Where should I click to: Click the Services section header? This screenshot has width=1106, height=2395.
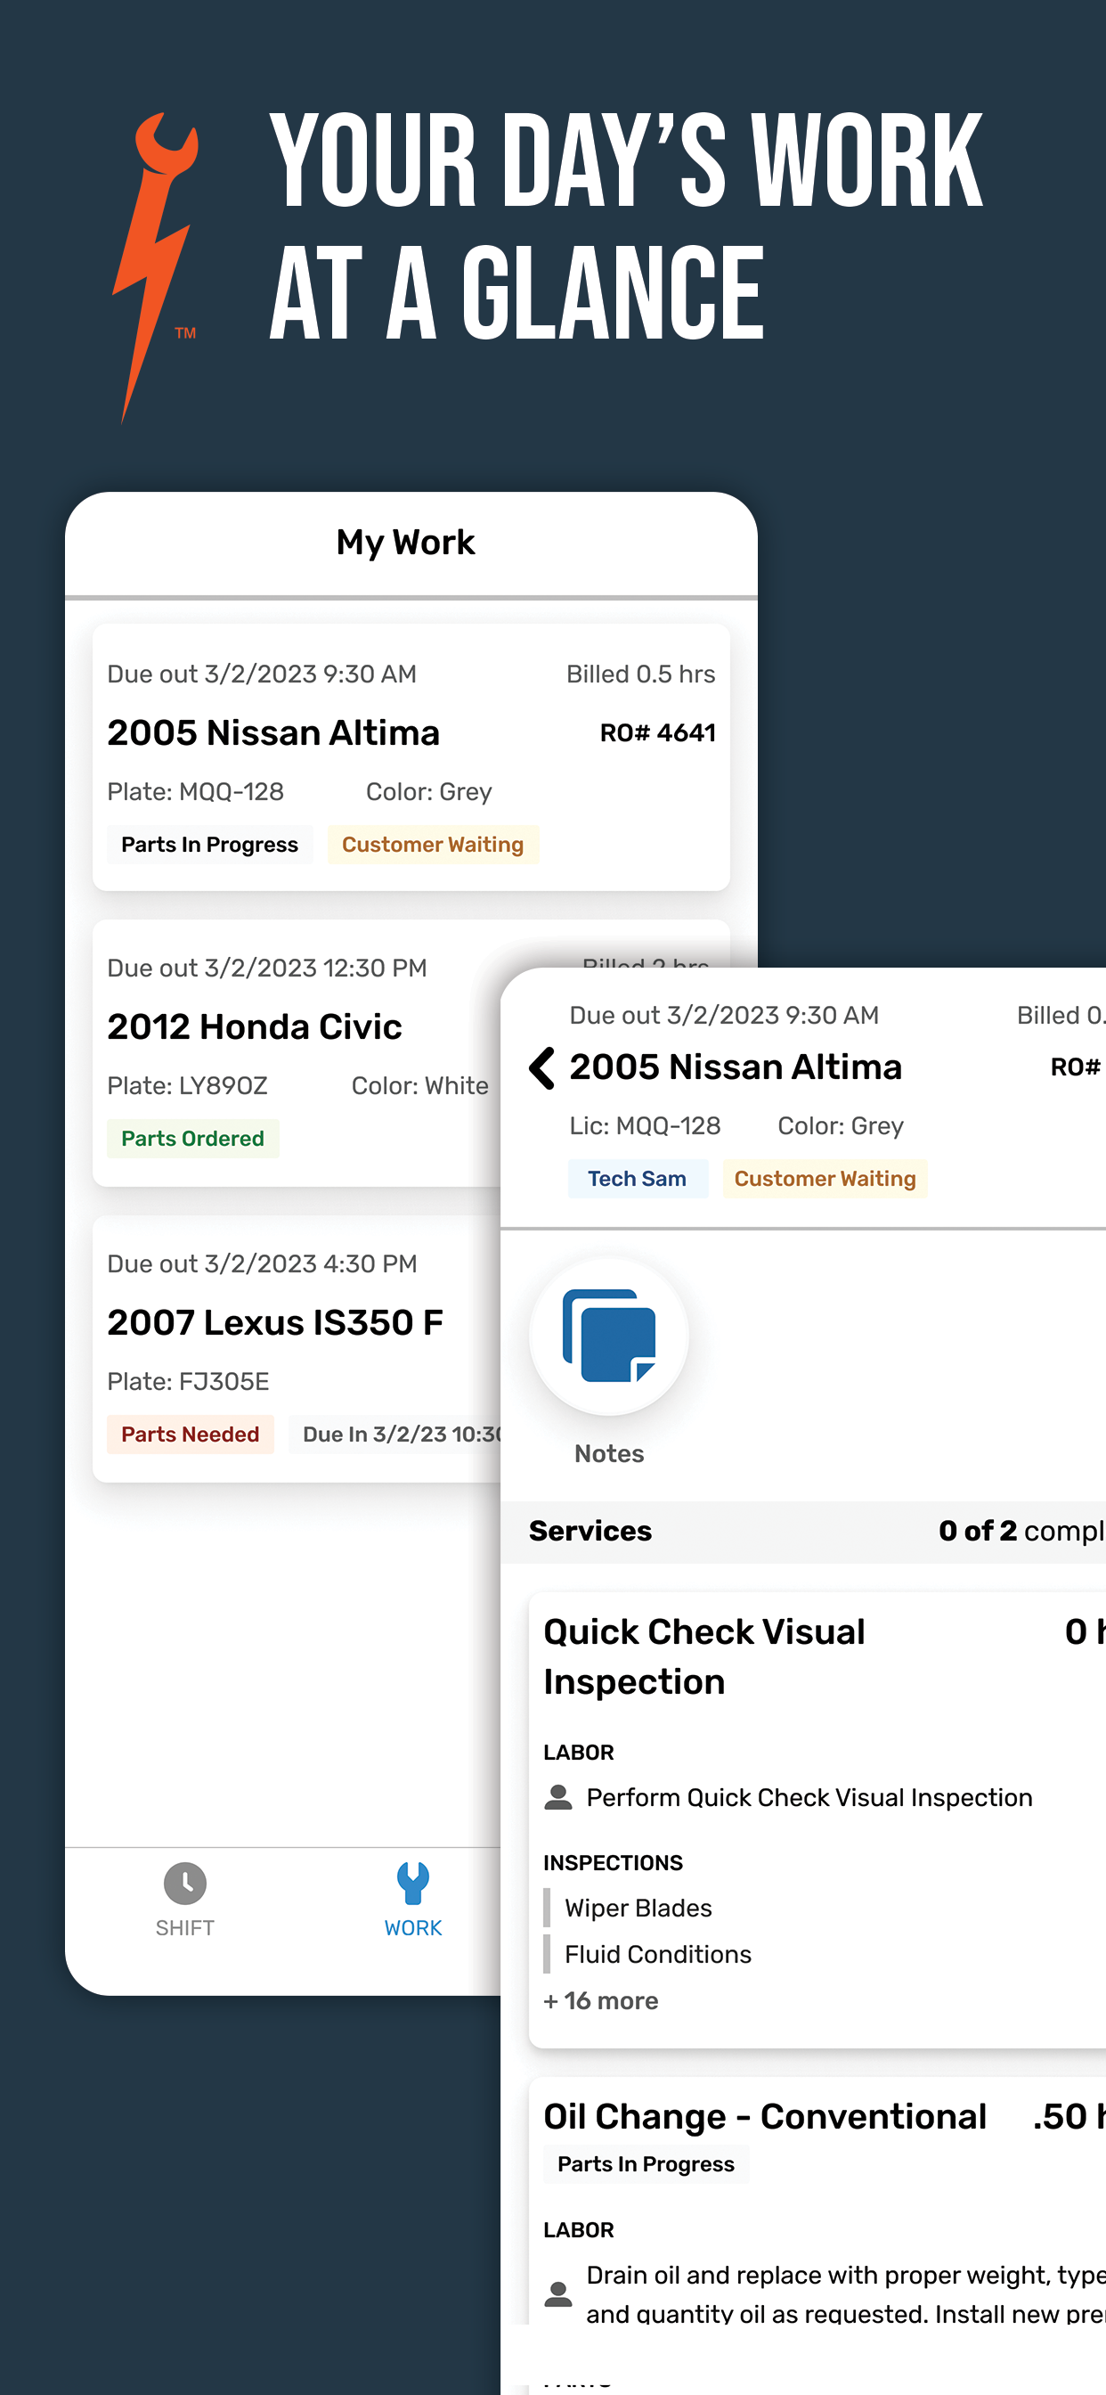[x=590, y=1531]
